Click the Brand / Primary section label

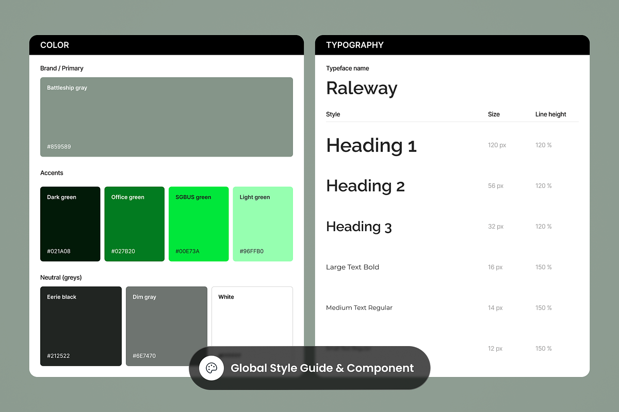point(62,68)
